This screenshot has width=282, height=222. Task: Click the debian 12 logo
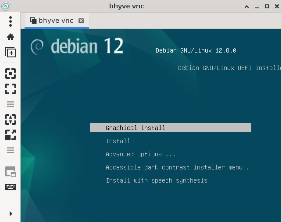click(77, 46)
